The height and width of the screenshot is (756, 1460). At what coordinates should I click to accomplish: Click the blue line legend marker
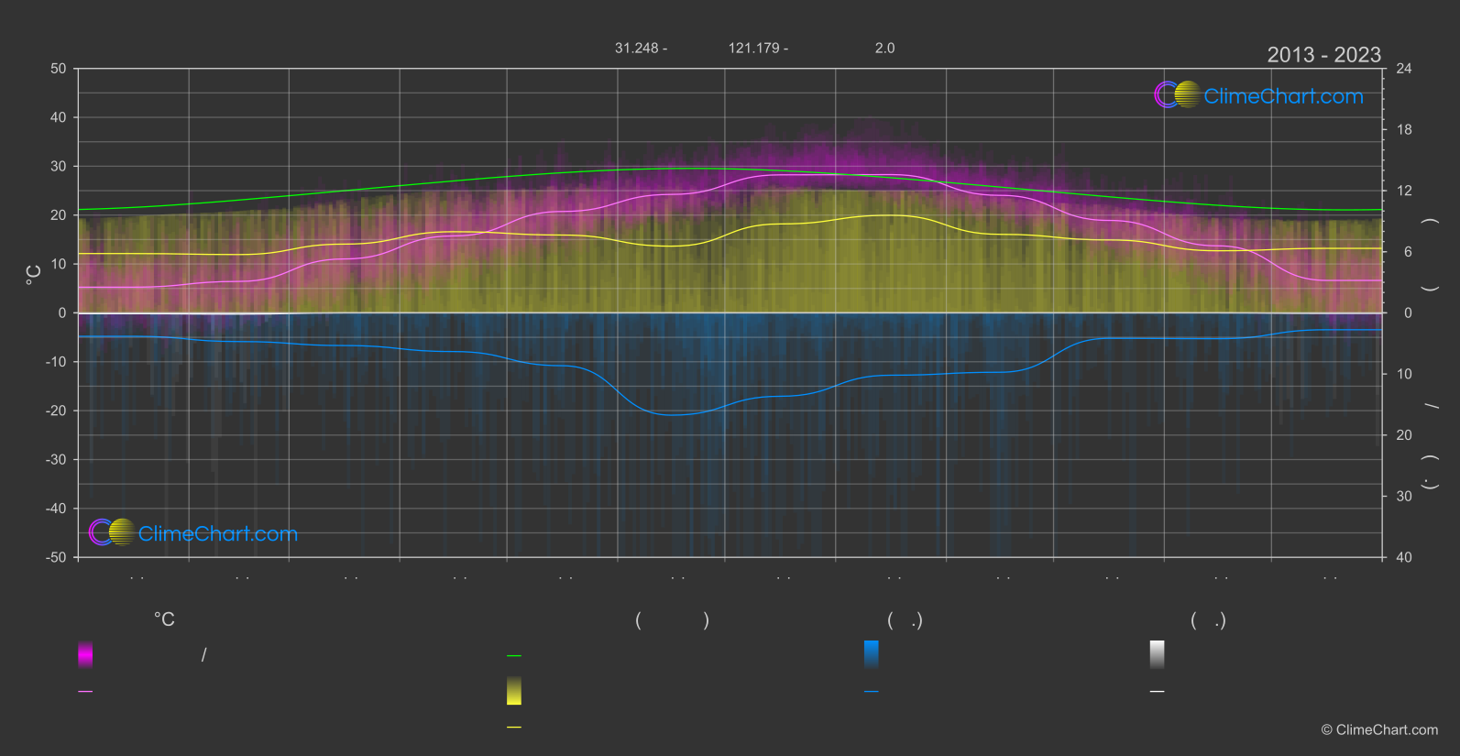[872, 692]
